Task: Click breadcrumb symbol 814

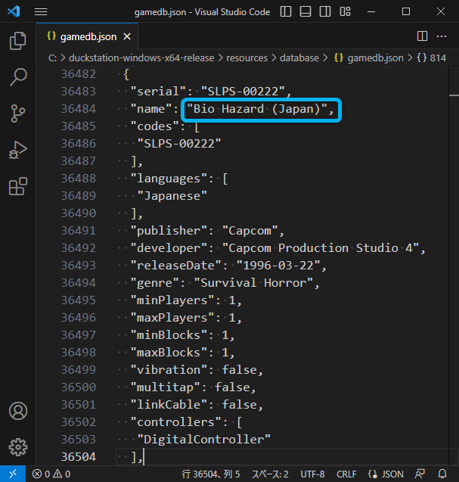Action: coord(432,58)
